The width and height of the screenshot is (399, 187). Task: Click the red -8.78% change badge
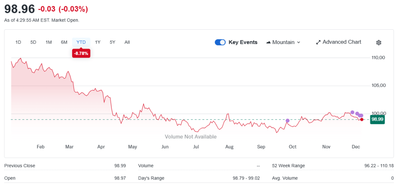click(81, 53)
